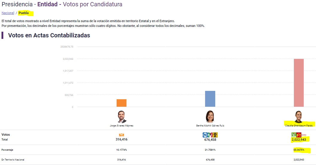Click the Jorge Álvarez Máynez name label
The width and height of the screenshot is (316, 165).
pyautogui.click(x=121, y=126)
